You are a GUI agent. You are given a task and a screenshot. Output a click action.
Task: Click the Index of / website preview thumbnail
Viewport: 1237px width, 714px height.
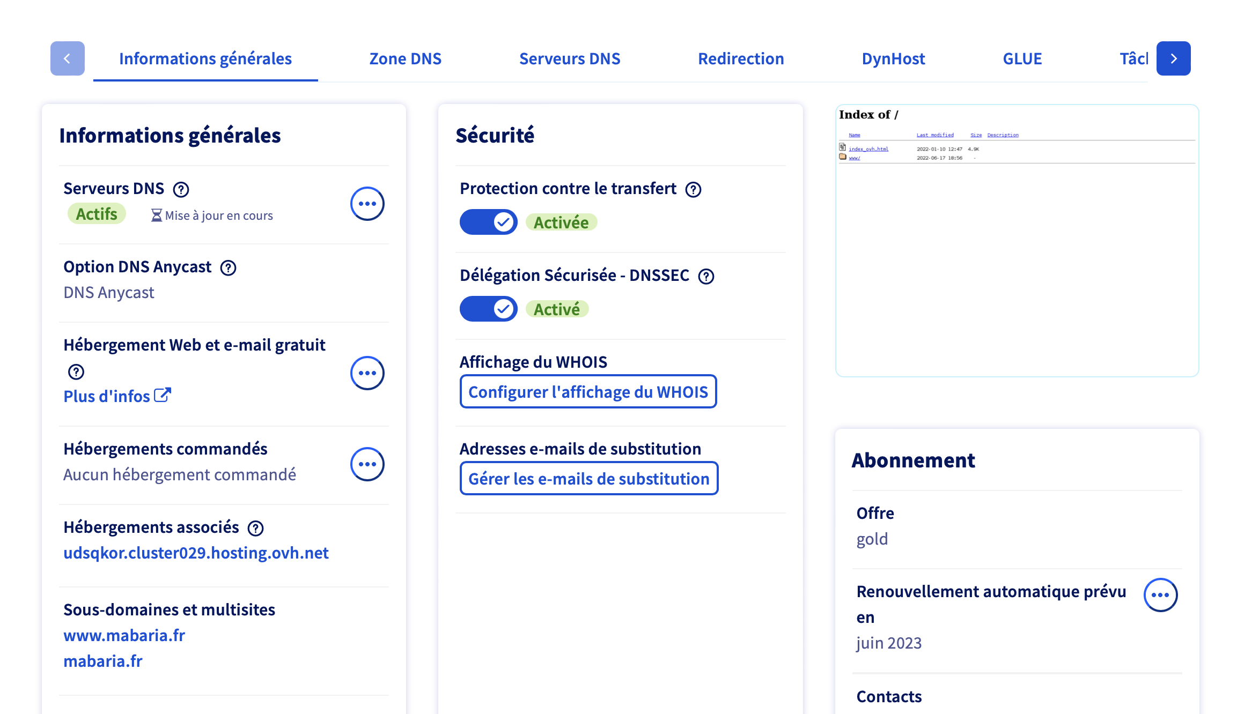pyautogui.click(x=1017, y=240)
